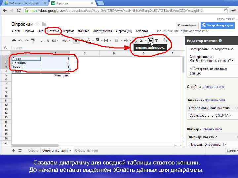Open the cell fill color button

[x=97, y=40]
